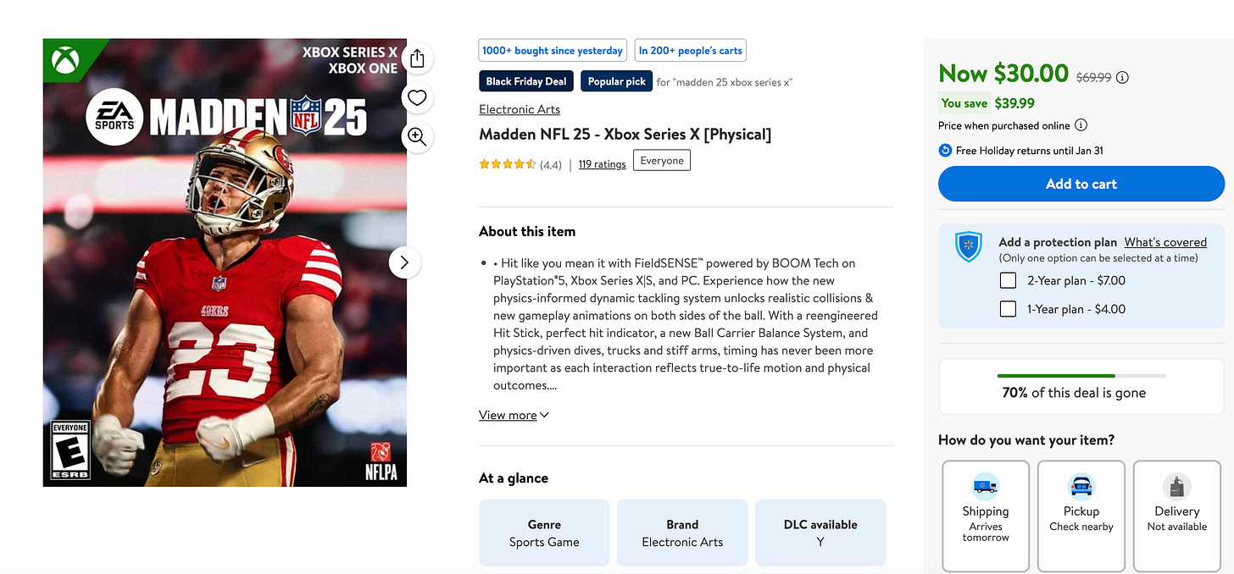Screen dimensions: 1234x574
Task: Click the Free Holiday returns icon
Action: pyautogui.click(x=944, y=149)
